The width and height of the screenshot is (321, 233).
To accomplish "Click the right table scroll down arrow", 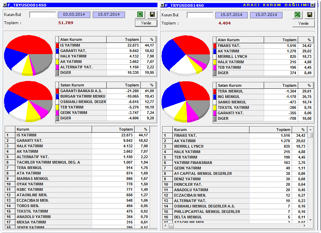I will 310,220.
